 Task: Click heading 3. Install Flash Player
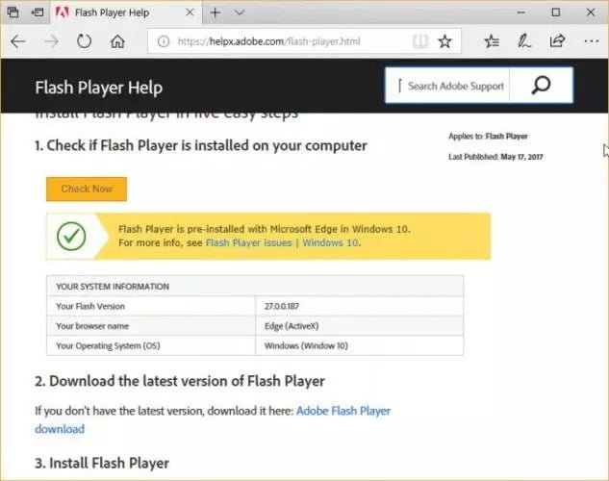pyautogui.click(x=102, y=463)
